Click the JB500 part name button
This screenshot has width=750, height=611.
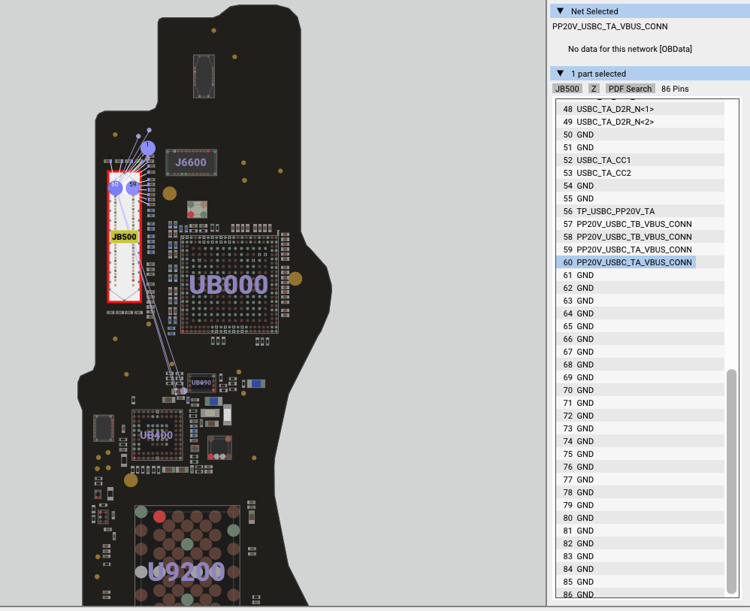(x=567, y=89)
